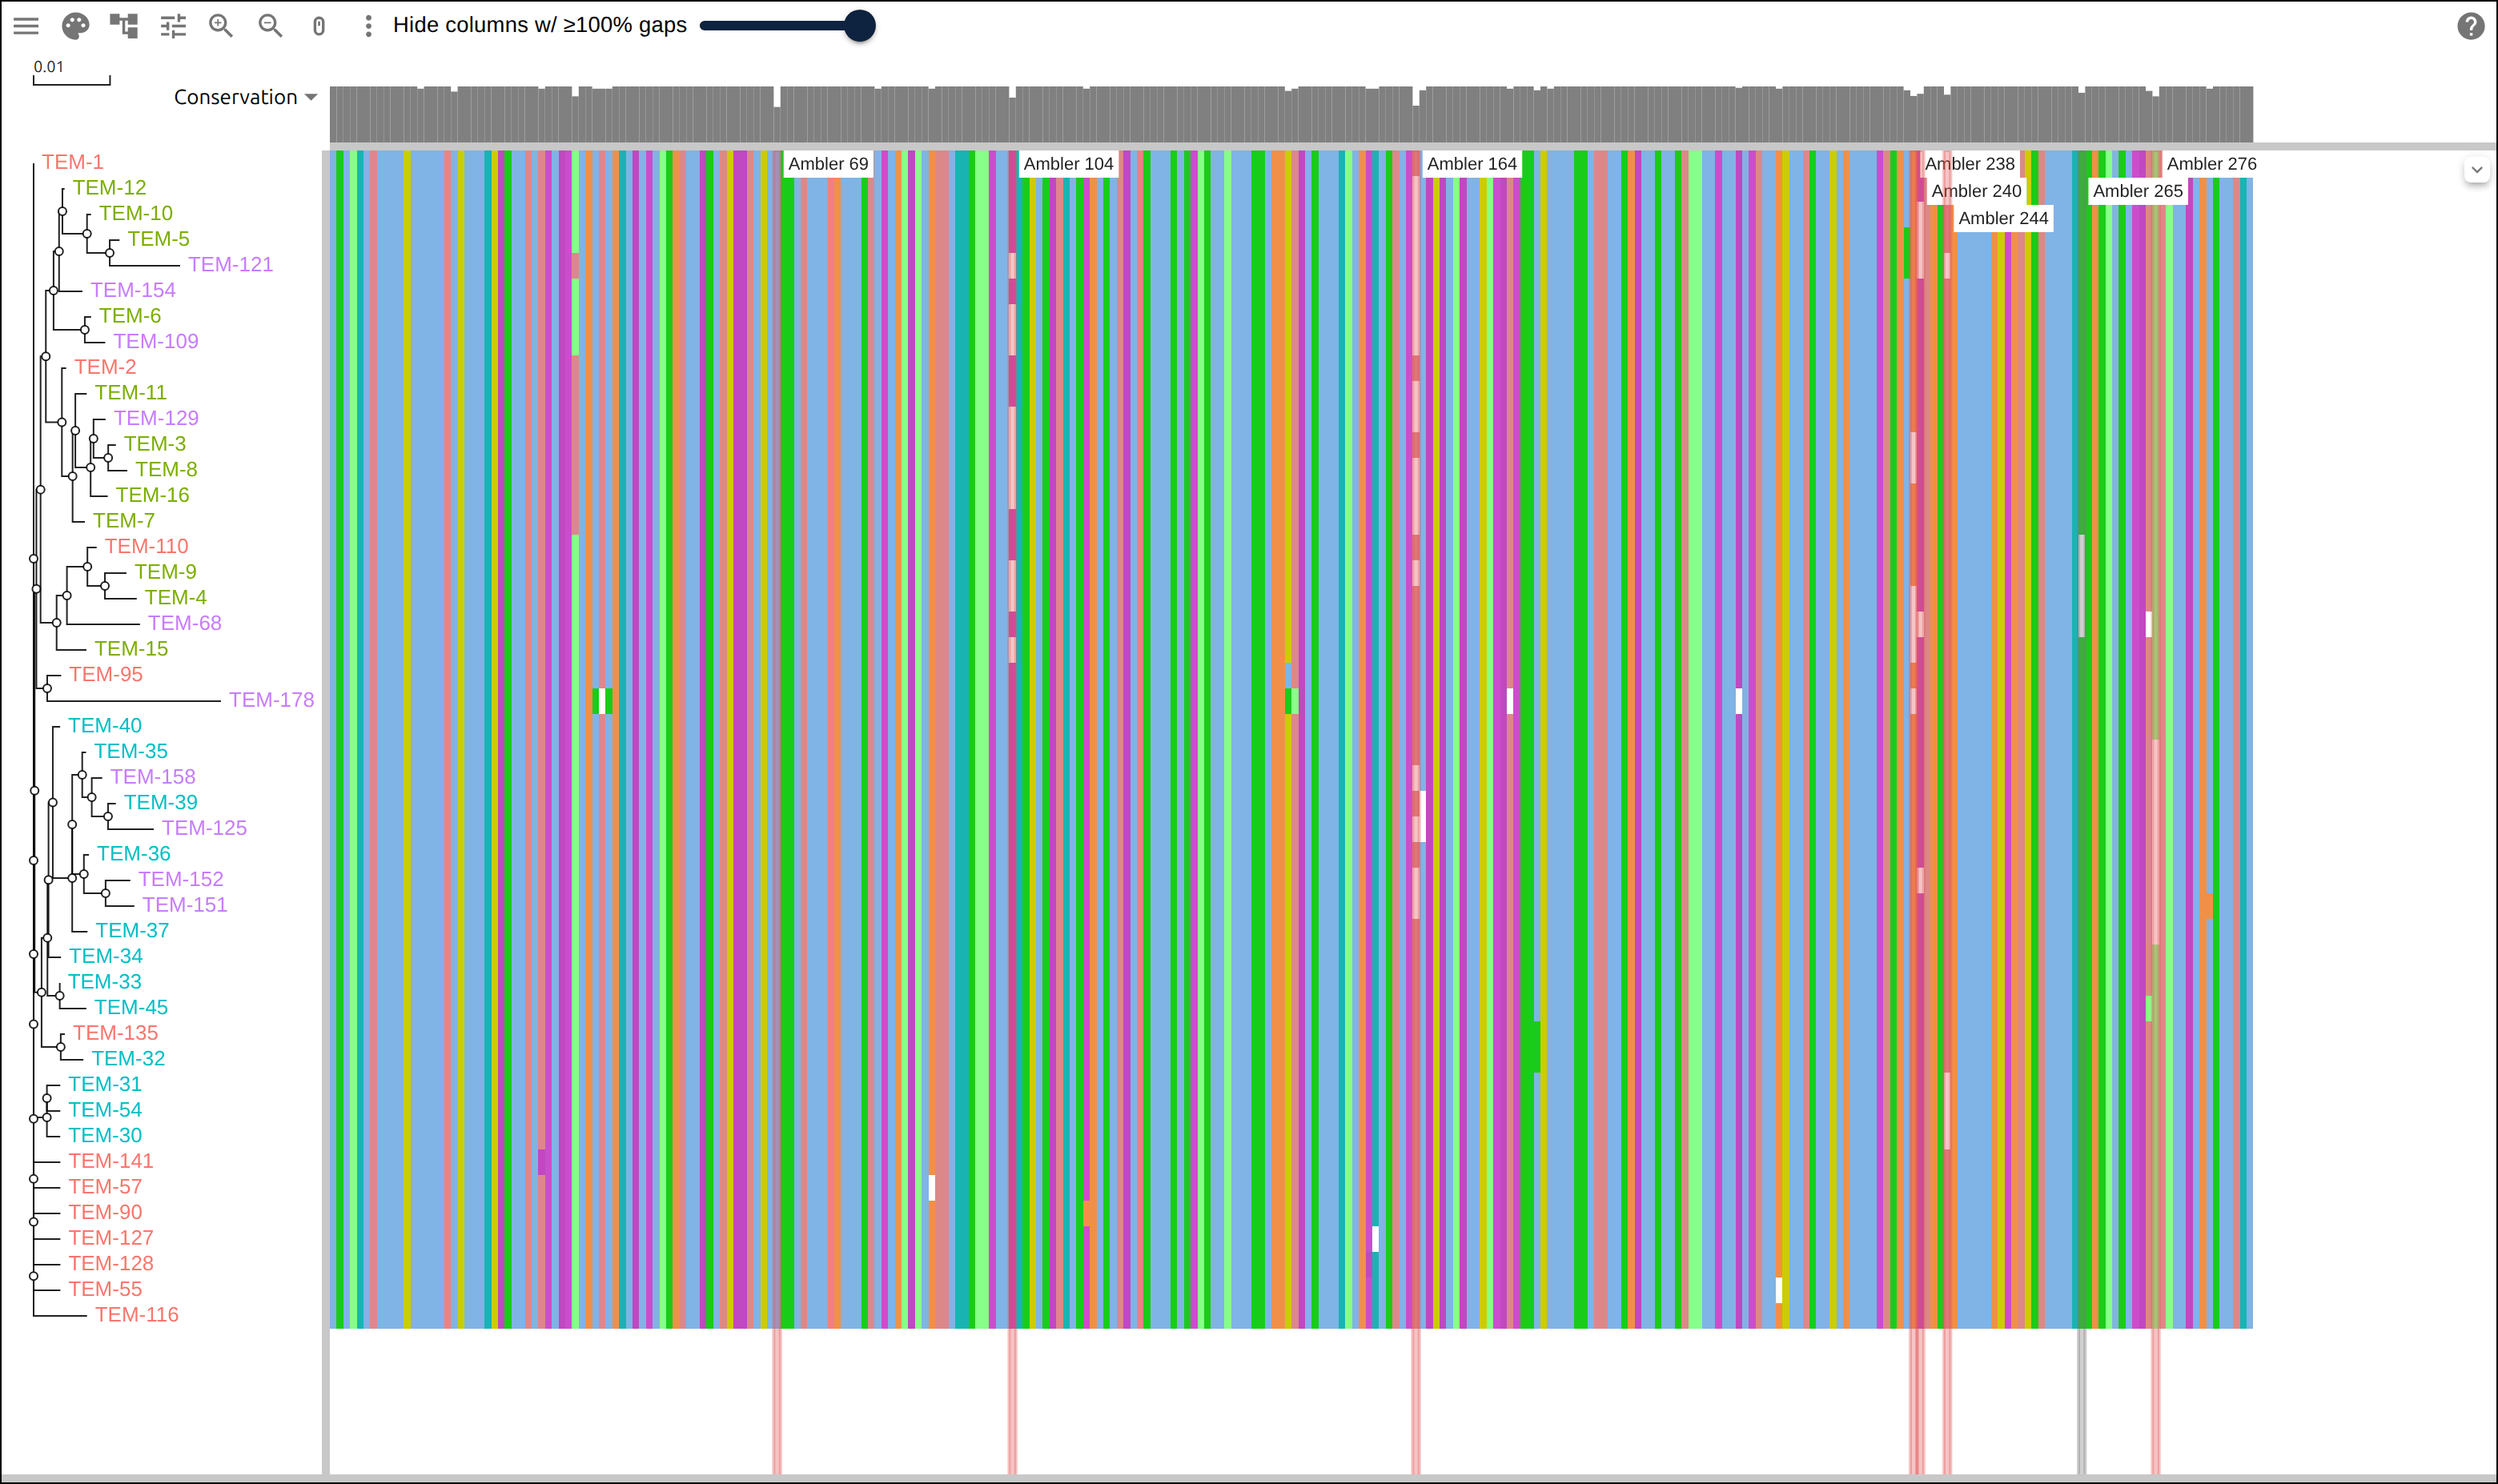Click the hide-gap-columns slider handle
This screenshot has width=2498, height=1484.
[859, 26]
